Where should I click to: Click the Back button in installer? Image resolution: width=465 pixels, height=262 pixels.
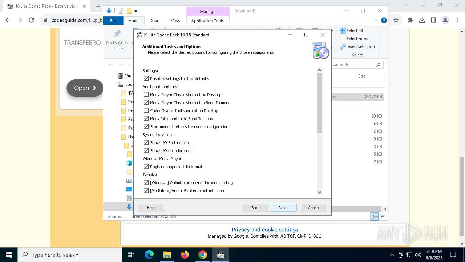coord(256,208)
